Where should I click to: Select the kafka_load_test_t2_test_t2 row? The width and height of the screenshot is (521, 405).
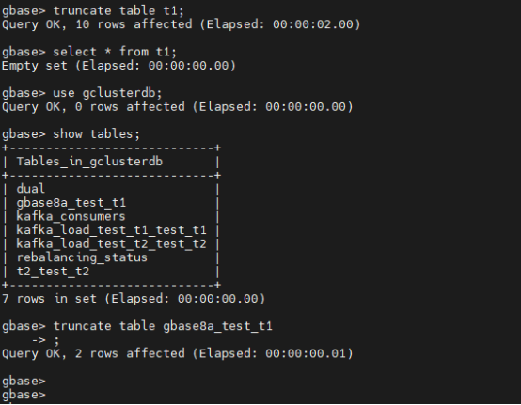click(111, 244)
